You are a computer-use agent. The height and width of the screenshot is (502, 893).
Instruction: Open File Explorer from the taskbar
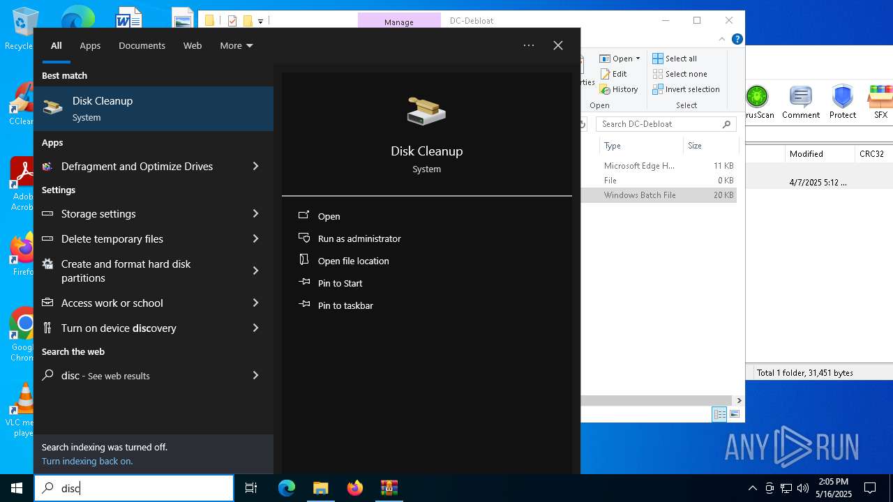pyautogui.click(x=321, y=488)
